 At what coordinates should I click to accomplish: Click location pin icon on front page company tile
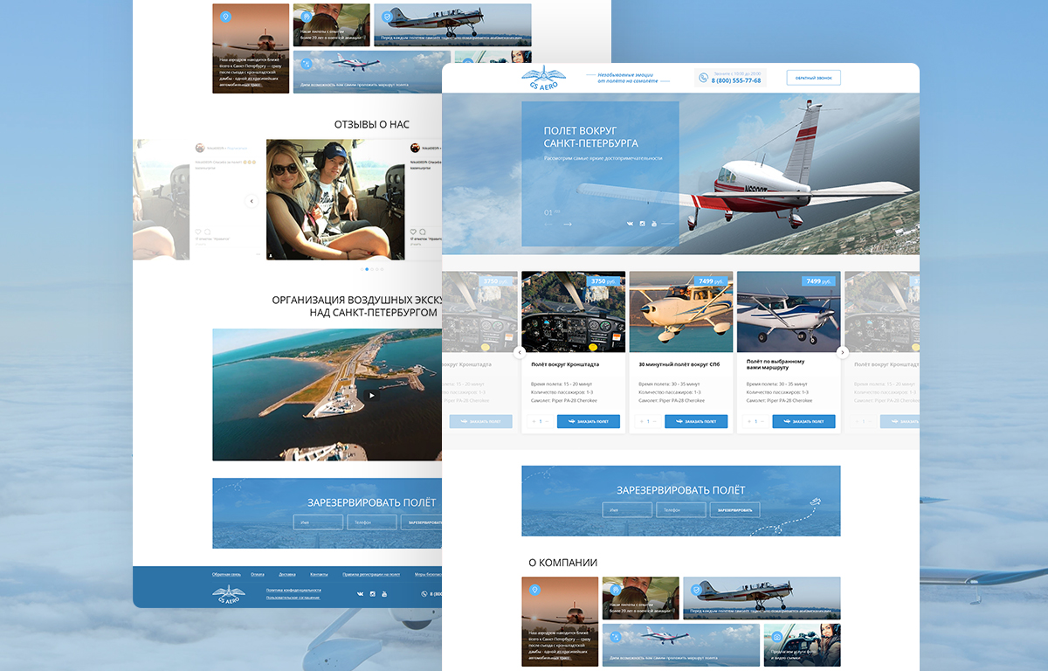click(534, 590)
